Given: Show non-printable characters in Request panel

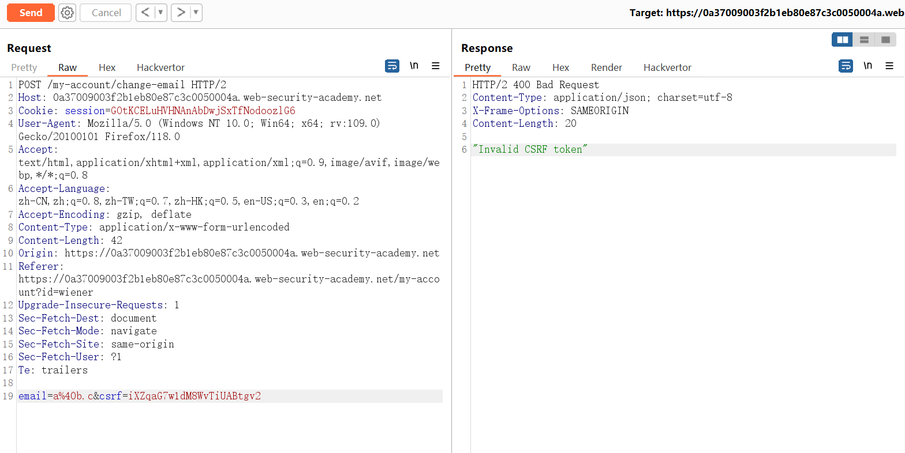Looking at the screenshot, I should [414, 66].
